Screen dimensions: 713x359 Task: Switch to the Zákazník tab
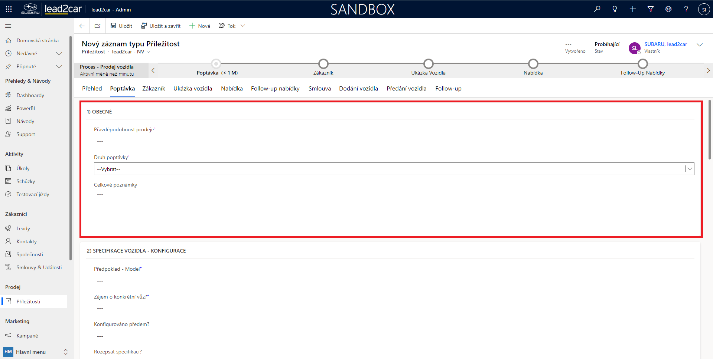[x=154, y=89]
